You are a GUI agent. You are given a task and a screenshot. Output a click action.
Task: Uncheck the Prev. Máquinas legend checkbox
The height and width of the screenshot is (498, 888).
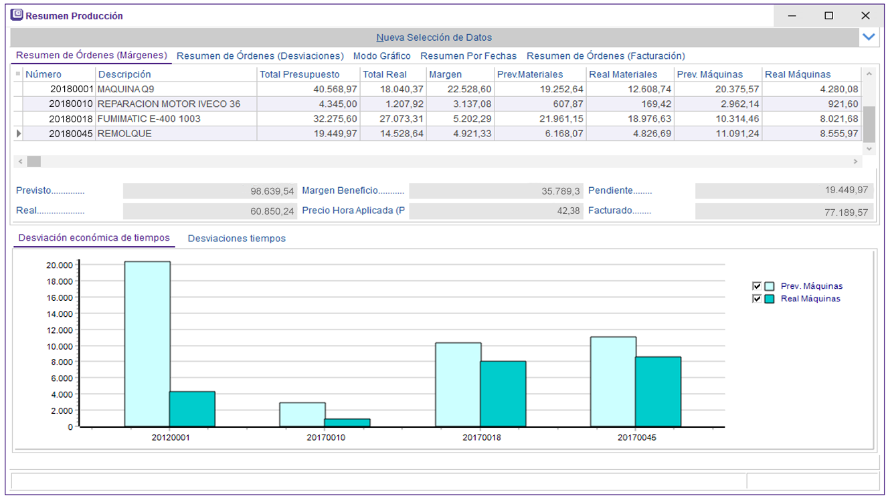pos(757,286)
